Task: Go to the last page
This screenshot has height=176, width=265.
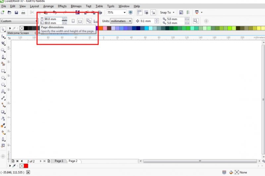Action: coord(45,161)
